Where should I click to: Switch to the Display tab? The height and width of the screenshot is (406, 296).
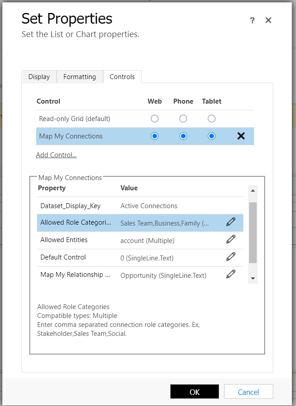39,77
